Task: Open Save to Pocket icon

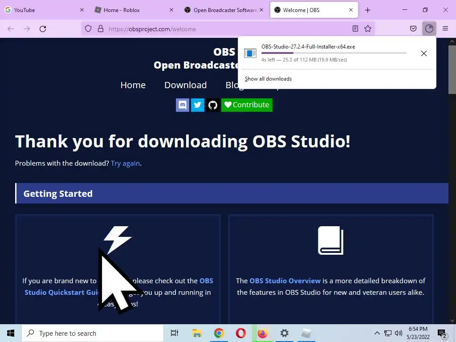Action: point(413,28)
